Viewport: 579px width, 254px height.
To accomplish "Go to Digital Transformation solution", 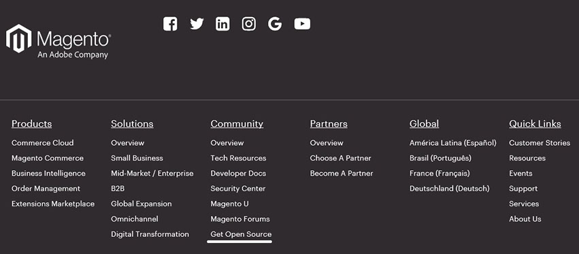I will click(150, 234).
